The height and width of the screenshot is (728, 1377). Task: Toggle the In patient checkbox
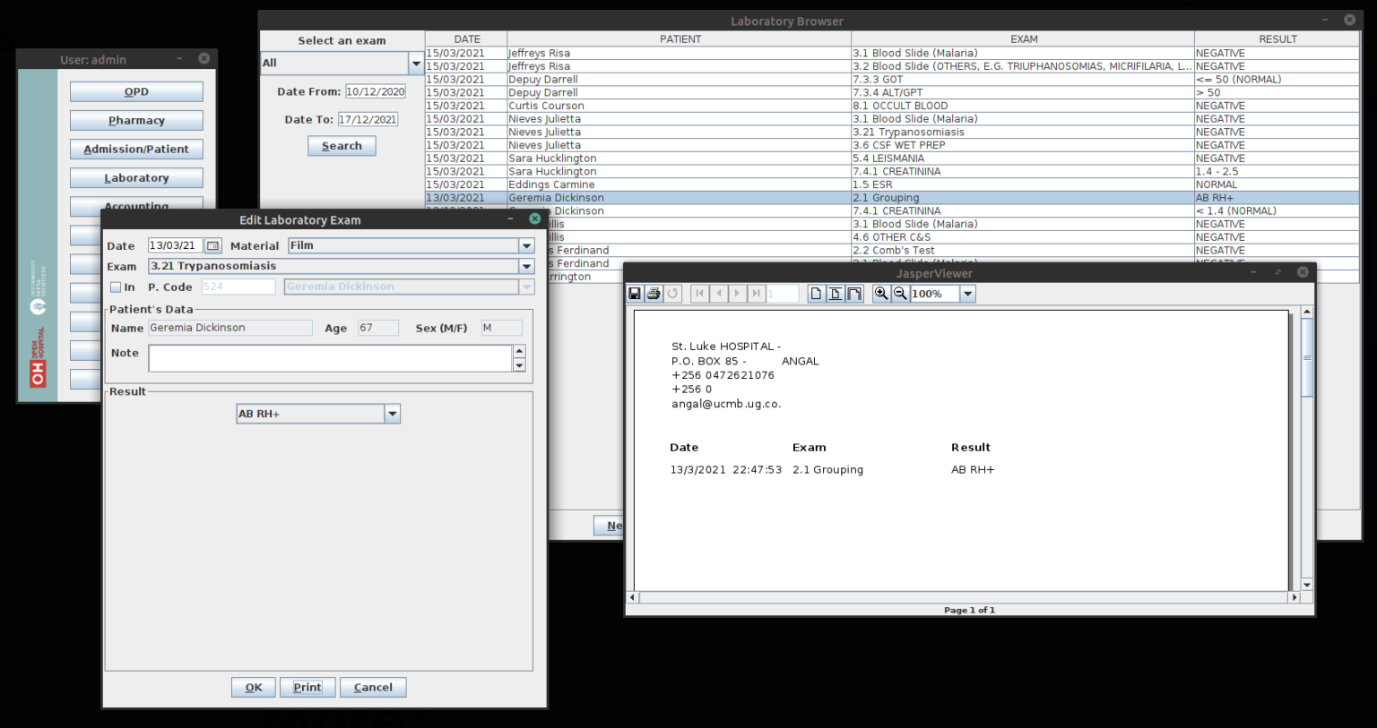click(x=116, y=287)
